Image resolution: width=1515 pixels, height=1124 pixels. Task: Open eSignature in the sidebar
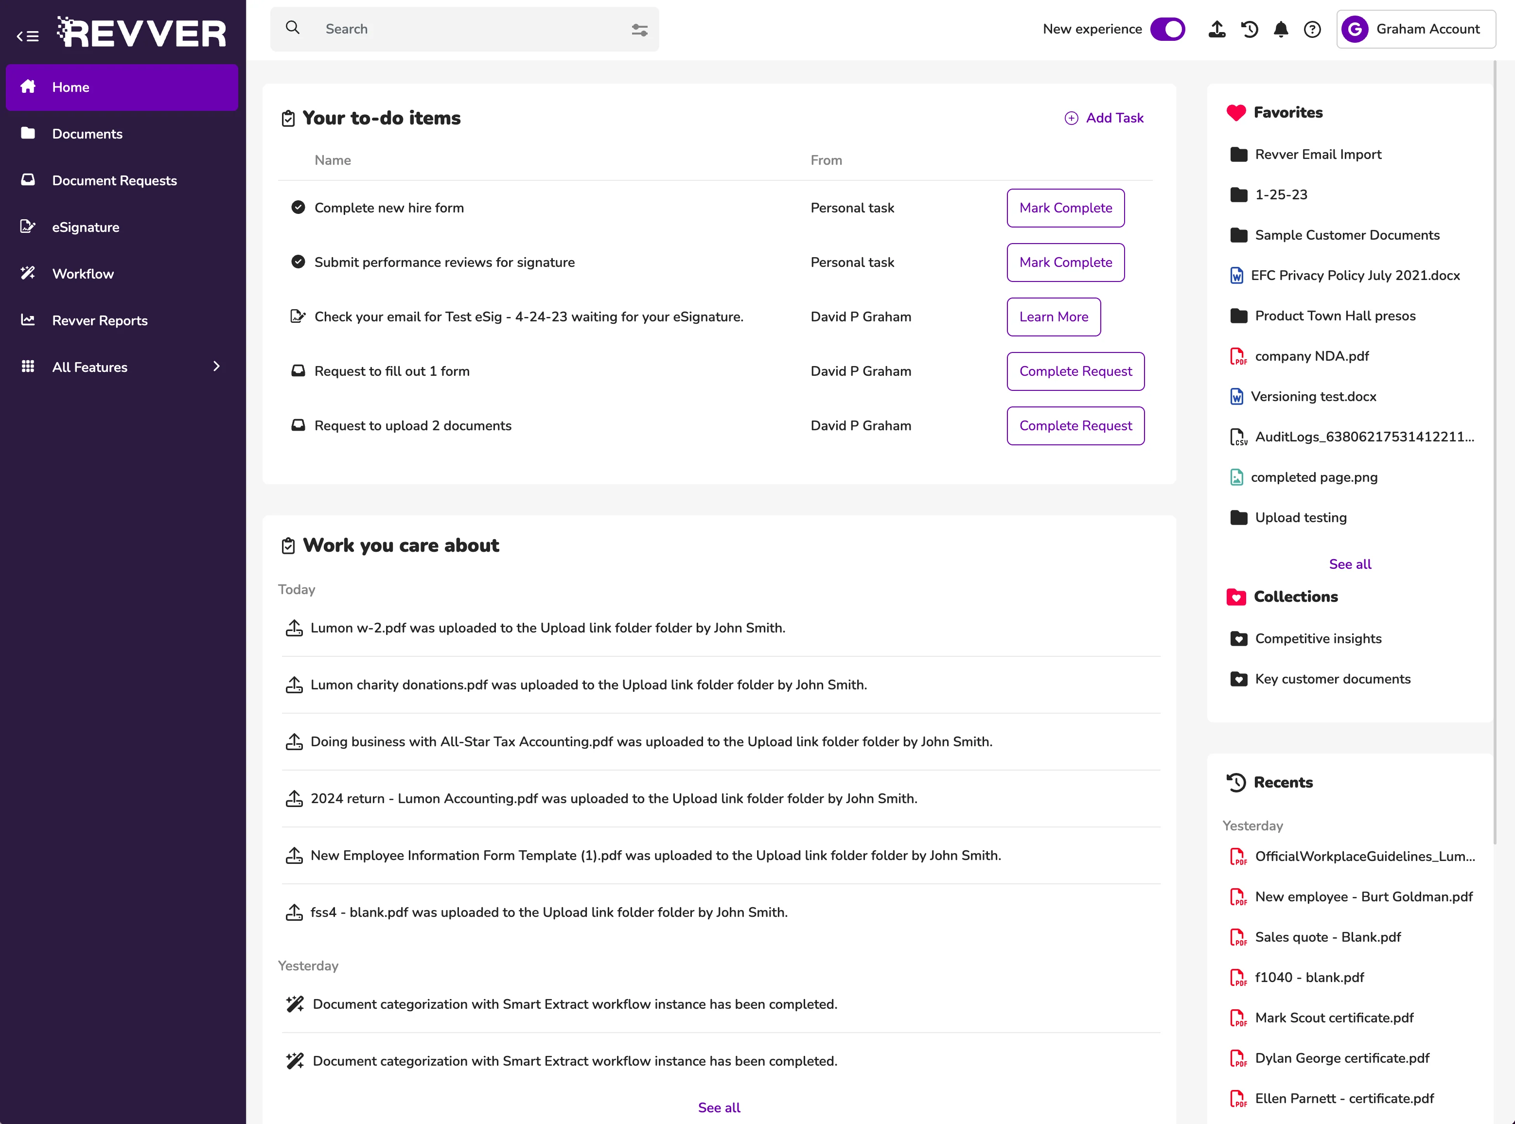(x=86, y=227)
